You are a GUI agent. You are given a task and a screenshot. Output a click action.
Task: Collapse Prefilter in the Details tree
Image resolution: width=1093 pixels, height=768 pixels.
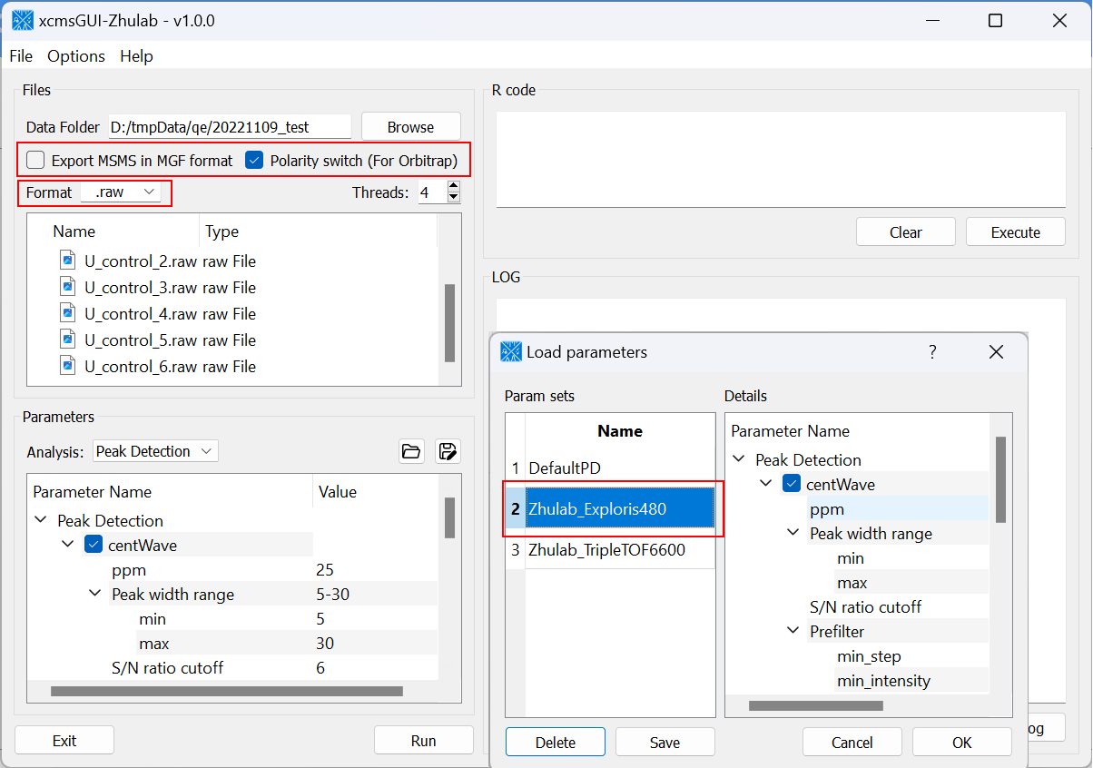pos(793,631)
